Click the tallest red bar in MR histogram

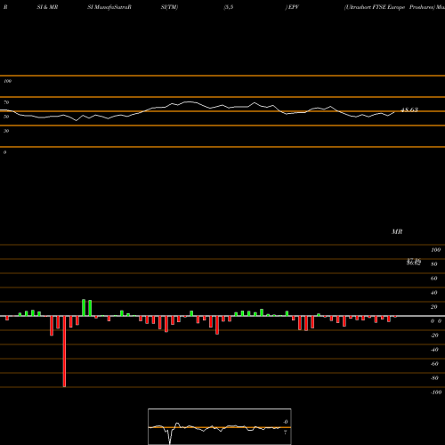(x=64, y=352)
